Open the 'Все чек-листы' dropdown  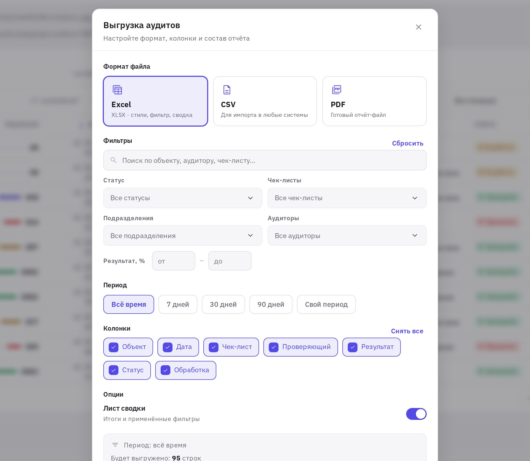347,198
